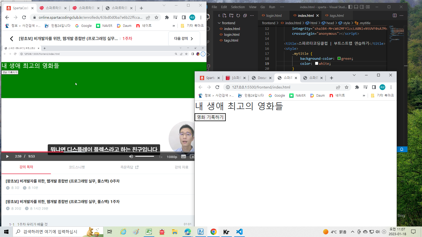The image size is (422, 237).
Task: Refresh the VS Code Explorer
Action: coord(238,16)
